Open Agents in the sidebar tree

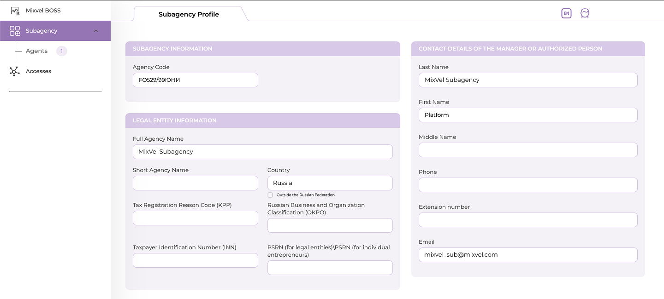(x=36, y=51)
